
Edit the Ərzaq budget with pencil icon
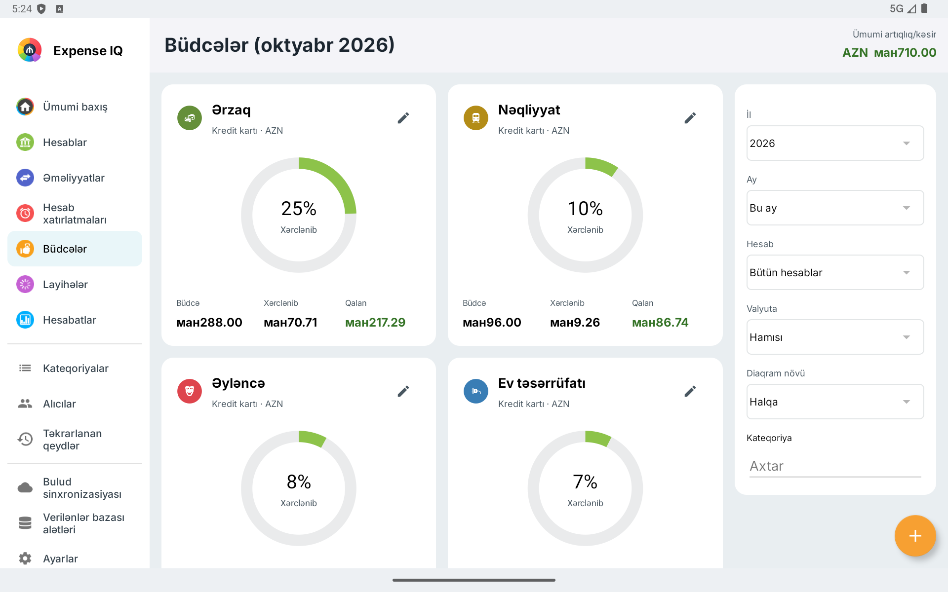click(403, 118)
